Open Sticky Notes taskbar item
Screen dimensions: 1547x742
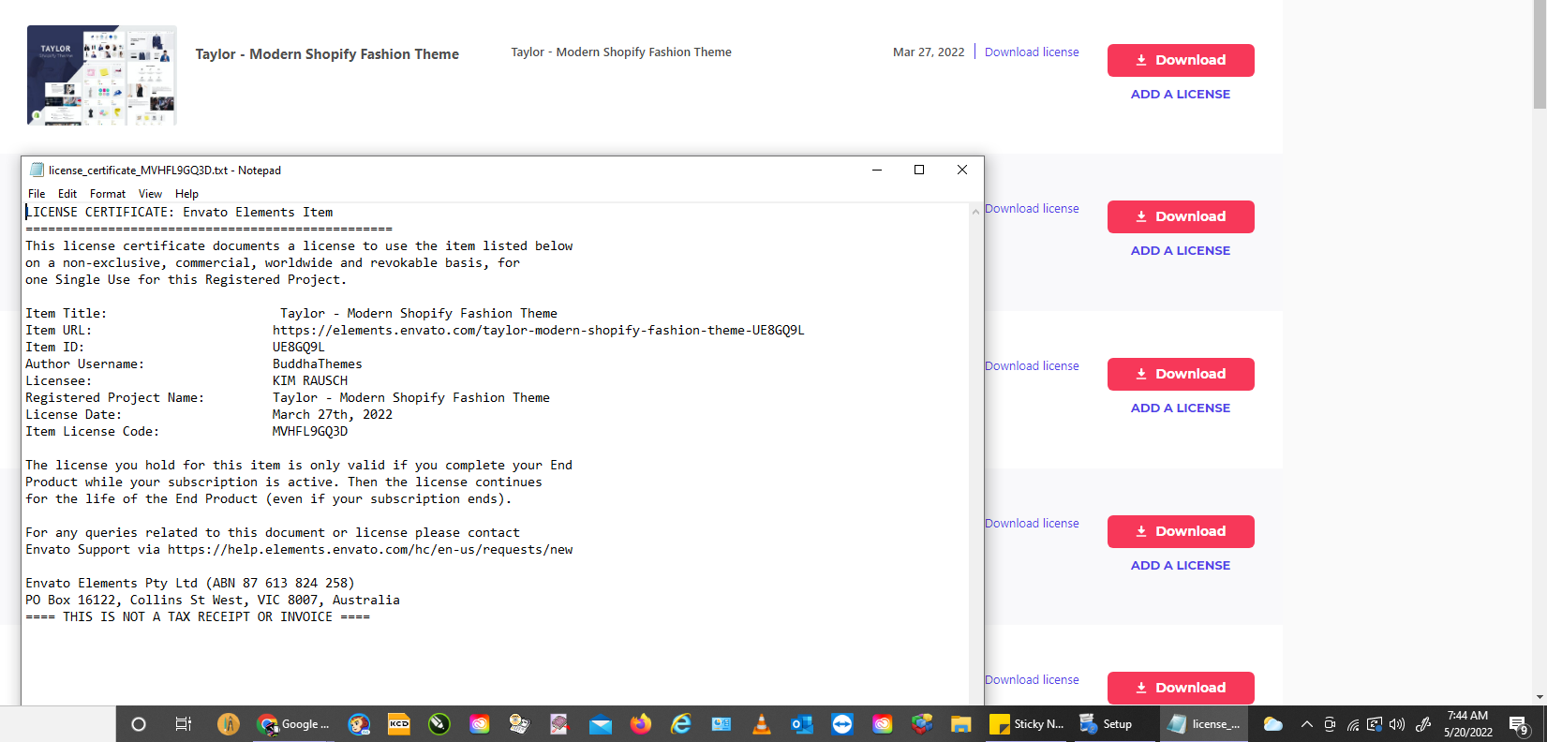[1027, 724]
